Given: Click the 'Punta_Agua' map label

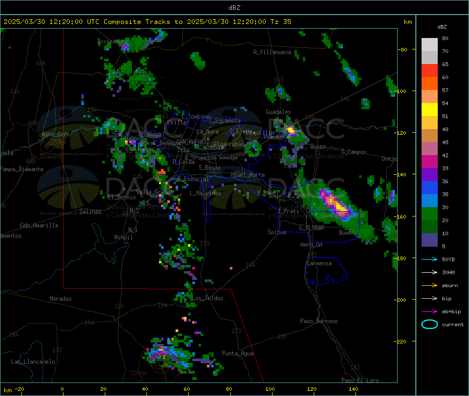Looking at the screenshot, I should [238, 353].
